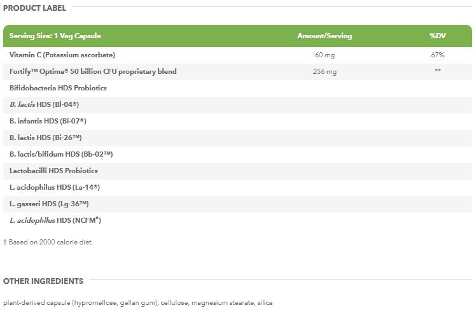
Task: Click the OTHER INGREDIENTS section heading
Action: pyautogui.click(x=43, y=281)
